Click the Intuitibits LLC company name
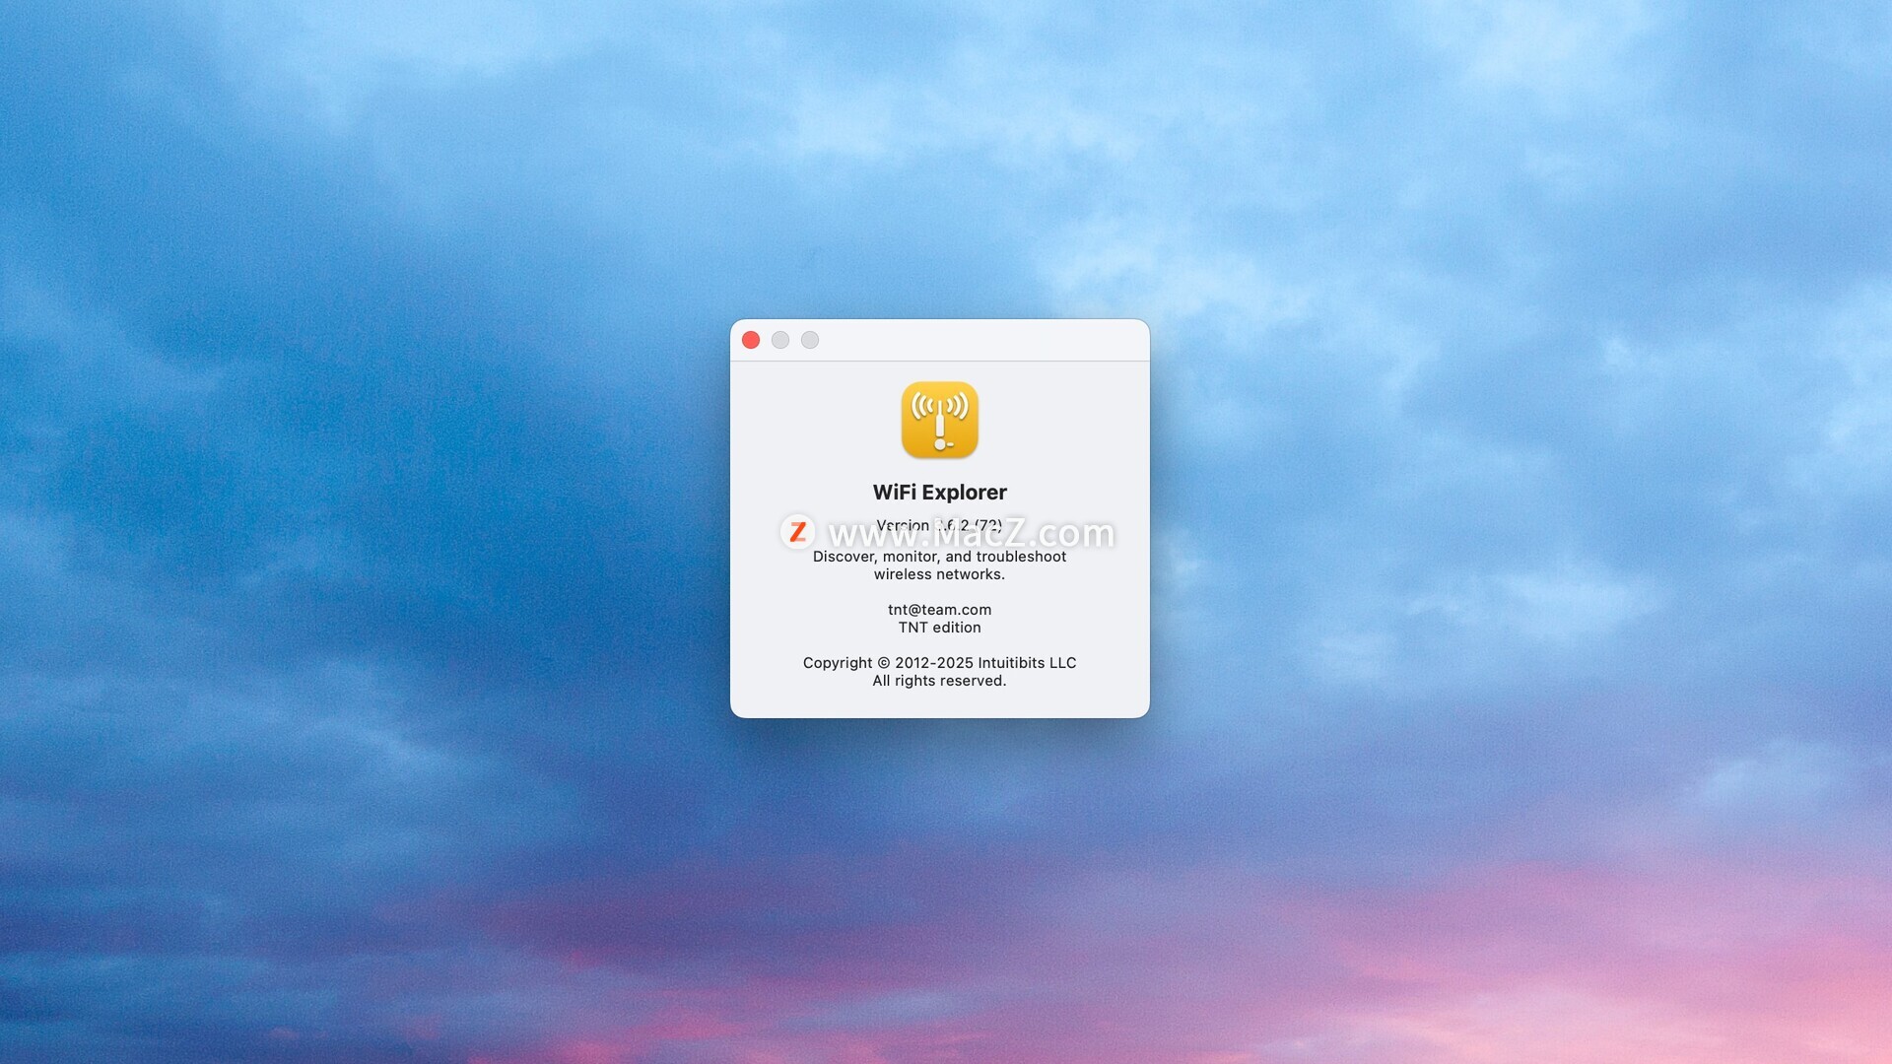 coord(1027,663)
